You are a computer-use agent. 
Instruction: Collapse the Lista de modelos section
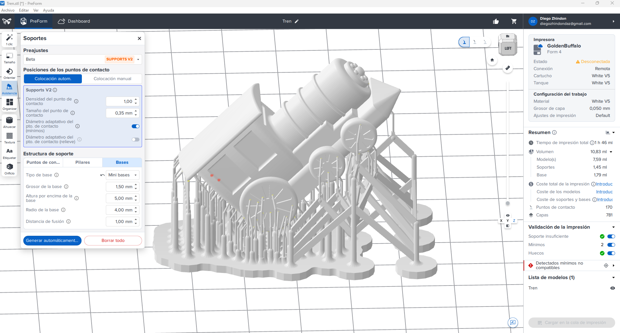point(614,277)
